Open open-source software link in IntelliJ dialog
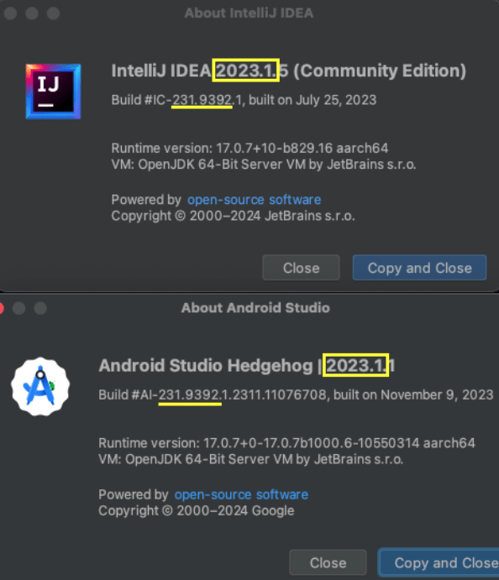This screenshot has height=580, width=499. [x=254, y=200]
